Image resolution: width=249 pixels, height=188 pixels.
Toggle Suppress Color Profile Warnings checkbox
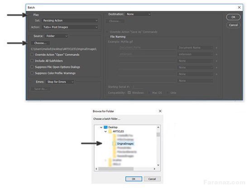tap(32, 73)
